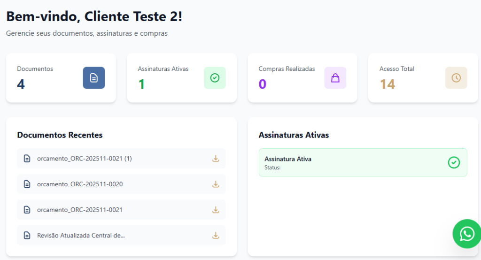
Task: Click the WhatsApp chat floating button
Action: tap(467, 234)
